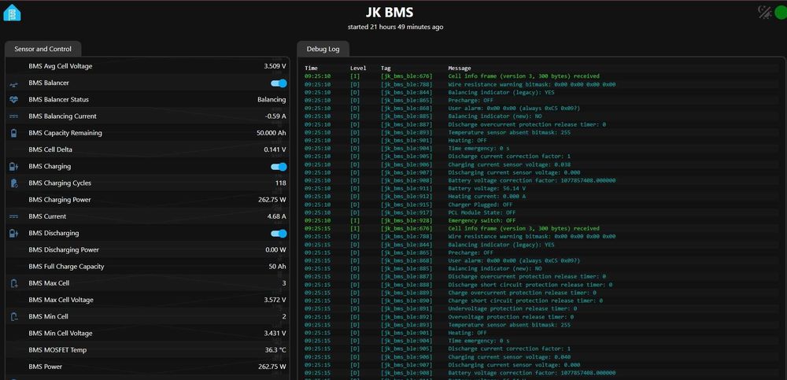Click "Charging current sensor voltage: 0.038" log entry

(x=511, y=164)
